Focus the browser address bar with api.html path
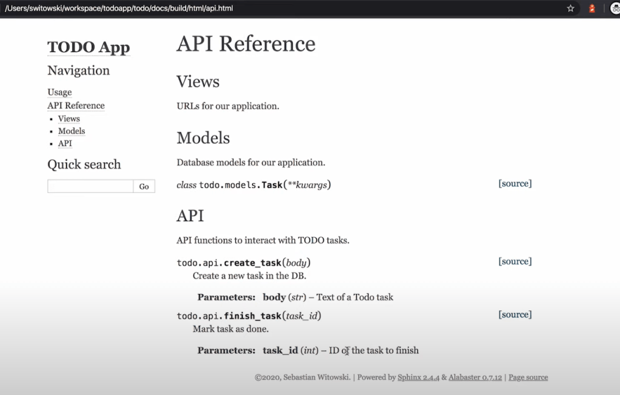 [x=242, y=8]
